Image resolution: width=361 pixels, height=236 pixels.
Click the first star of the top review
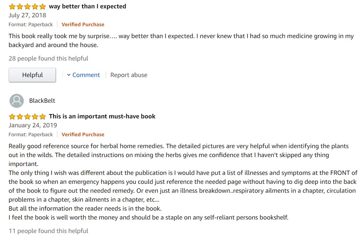[x=12, y=6]
